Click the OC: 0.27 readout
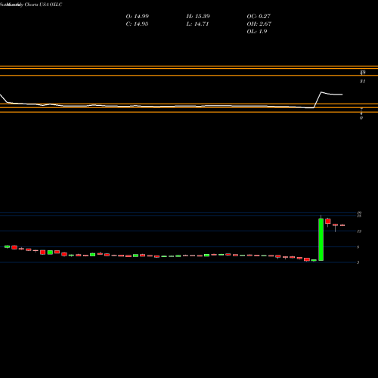Screen dimensions: 378x378 pyautogui.click(x=259, y=17)
